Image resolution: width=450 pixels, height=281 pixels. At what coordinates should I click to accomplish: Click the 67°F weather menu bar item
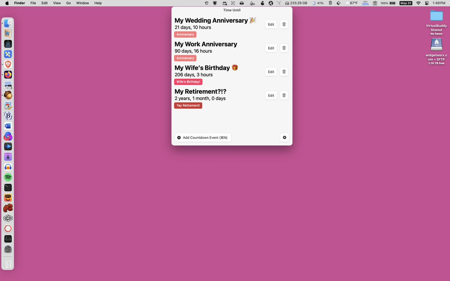351,3
